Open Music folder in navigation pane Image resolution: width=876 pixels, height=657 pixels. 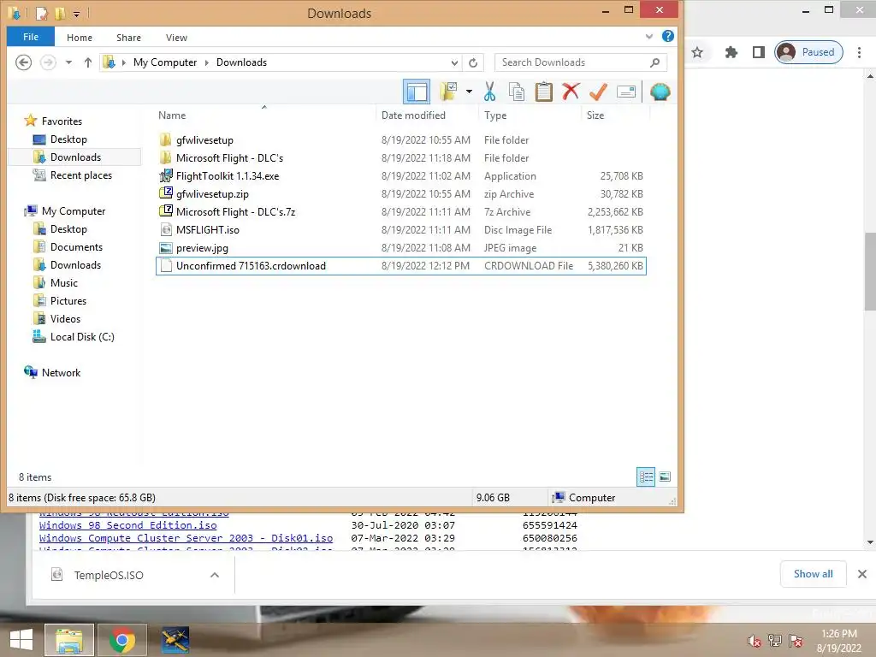point(63,282)
